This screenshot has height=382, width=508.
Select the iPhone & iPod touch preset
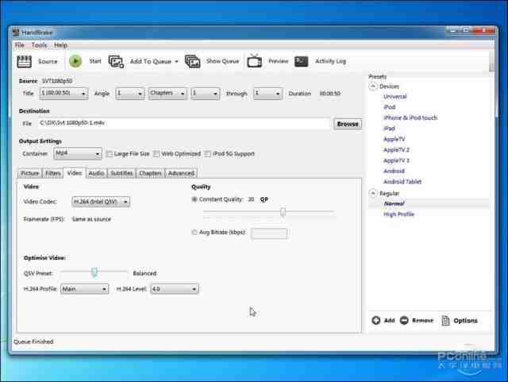point(410,118)
